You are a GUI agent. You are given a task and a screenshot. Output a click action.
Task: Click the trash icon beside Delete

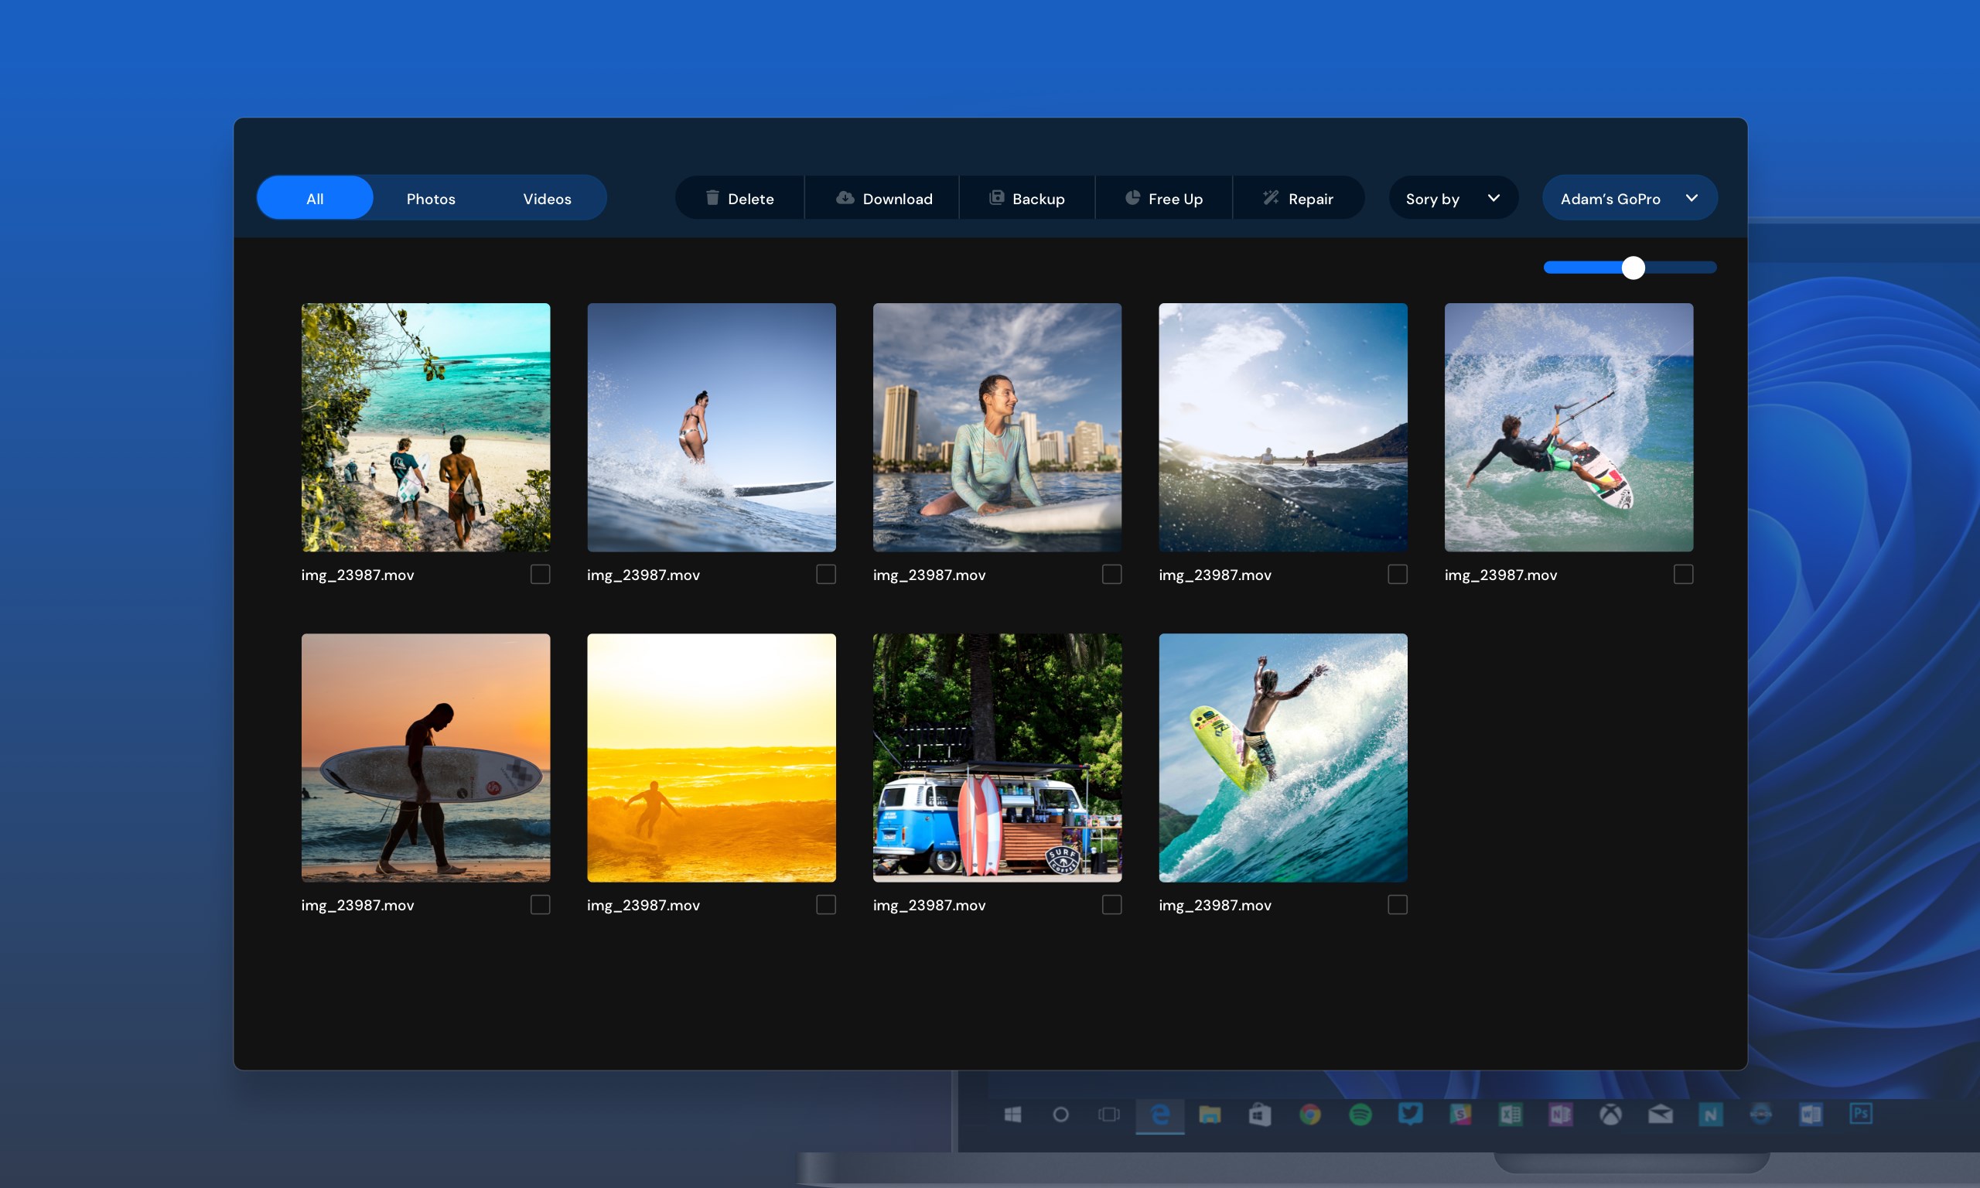pyautogui.click(x=712, y=198)
